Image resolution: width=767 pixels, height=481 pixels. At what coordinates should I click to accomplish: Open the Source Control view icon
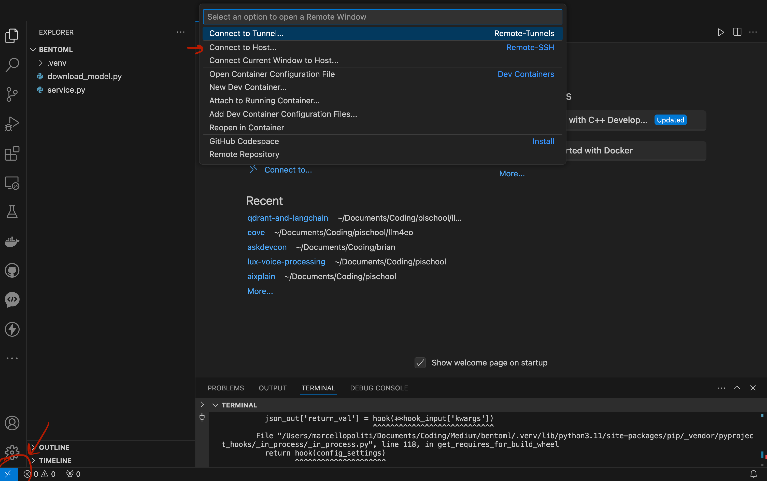(x=12, y=94)
